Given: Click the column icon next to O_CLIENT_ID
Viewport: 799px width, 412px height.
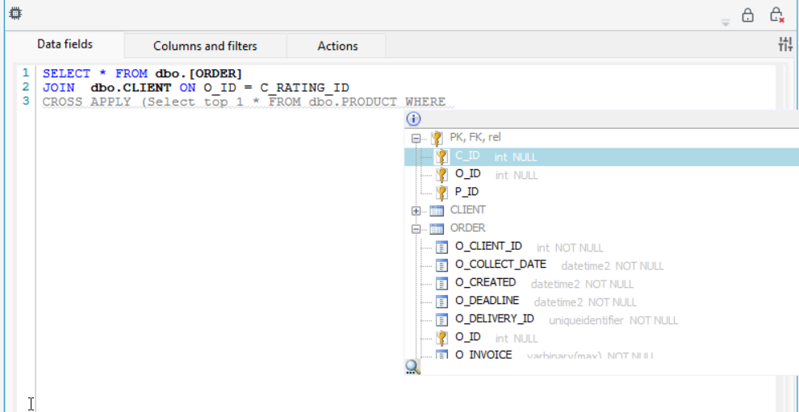Looking at the screenshot, I should (441, 248).
